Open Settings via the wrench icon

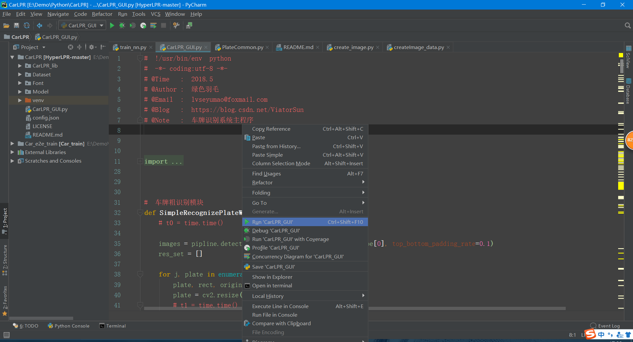pos(176,25)
